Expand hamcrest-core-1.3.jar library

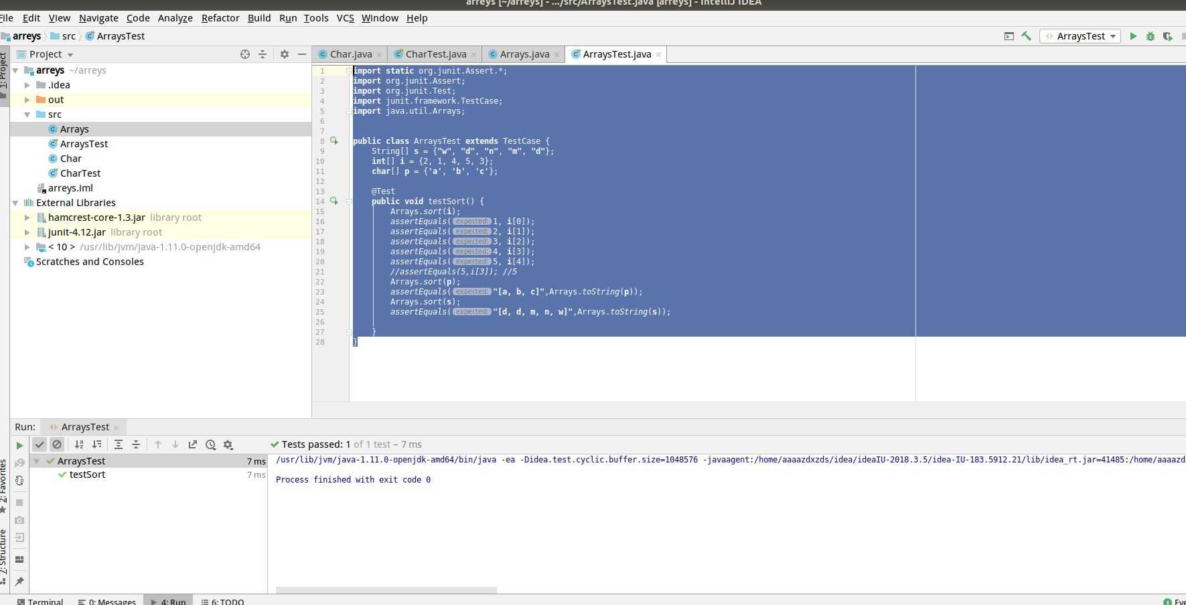click(x=27, y=218)
